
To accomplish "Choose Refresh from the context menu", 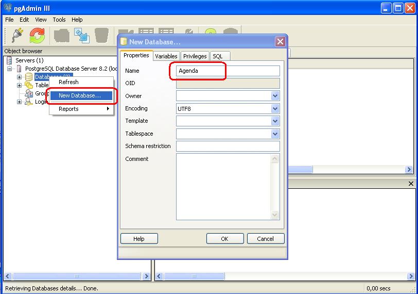I will 81,82.
